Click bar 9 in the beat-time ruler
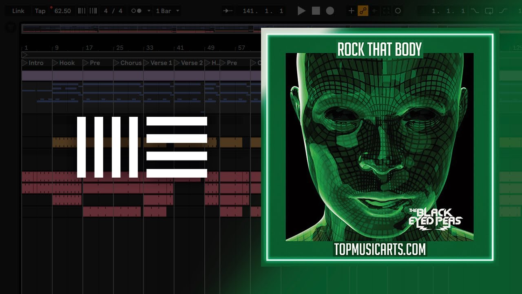522x294 pixels. pyautogui.click(x=57, y=48)
